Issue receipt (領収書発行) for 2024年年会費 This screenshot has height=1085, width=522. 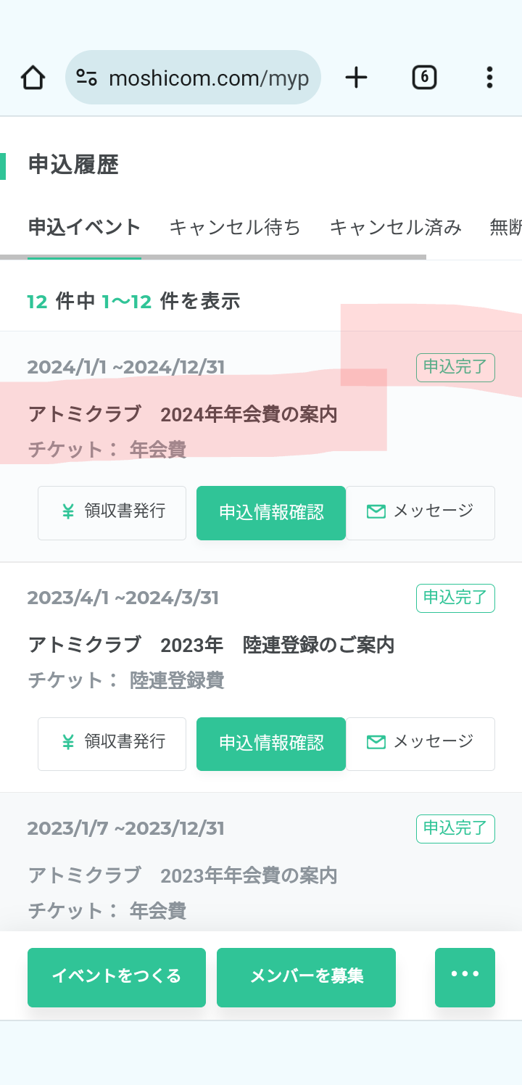pyautogui.click(x=112, y=513)
